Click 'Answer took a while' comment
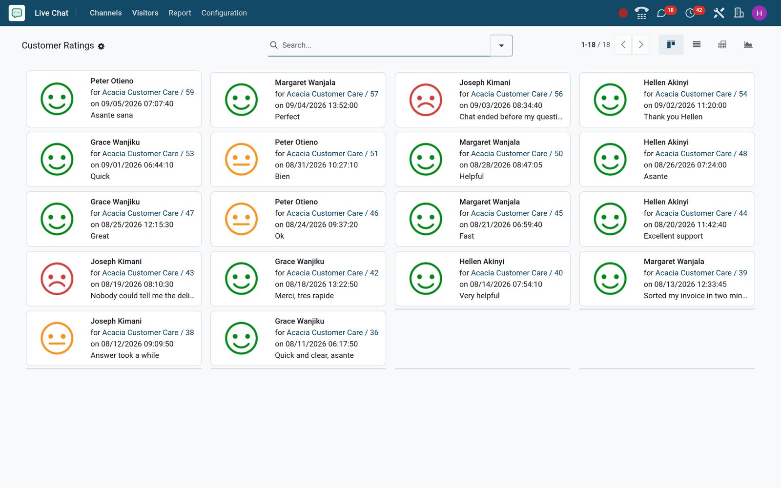This screenshot has width=781, height=488. coord(124,355)
